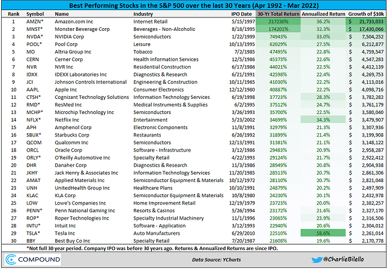
Task: Select the Residential Construction industry cell
Action: (x=162, y=67)
